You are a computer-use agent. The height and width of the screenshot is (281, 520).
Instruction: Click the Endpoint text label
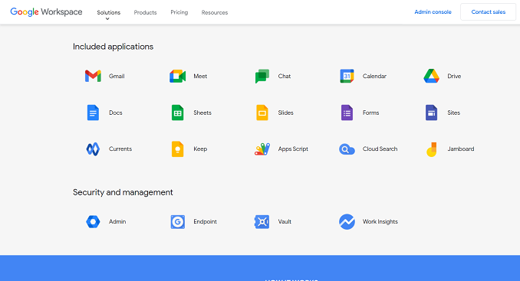pyautogui.click(x=205, y=222)
